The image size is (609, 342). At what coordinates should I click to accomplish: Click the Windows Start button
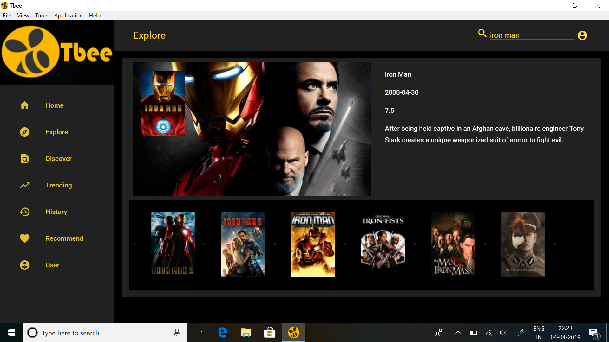11,332
